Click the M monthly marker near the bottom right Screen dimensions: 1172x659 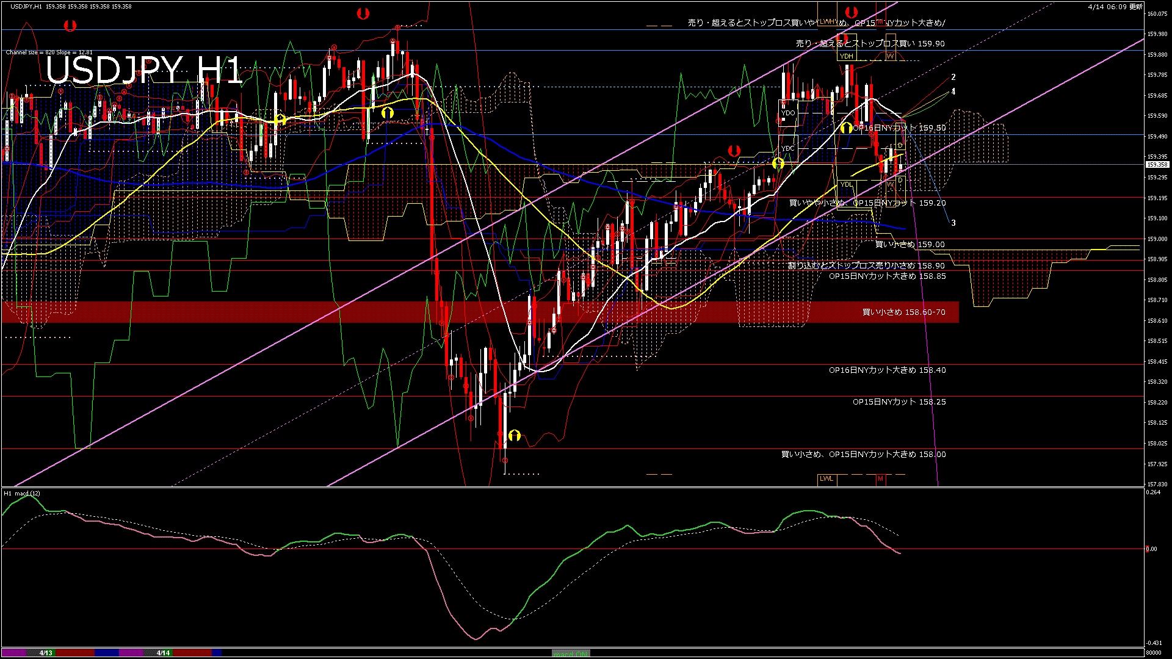[881, 479]
